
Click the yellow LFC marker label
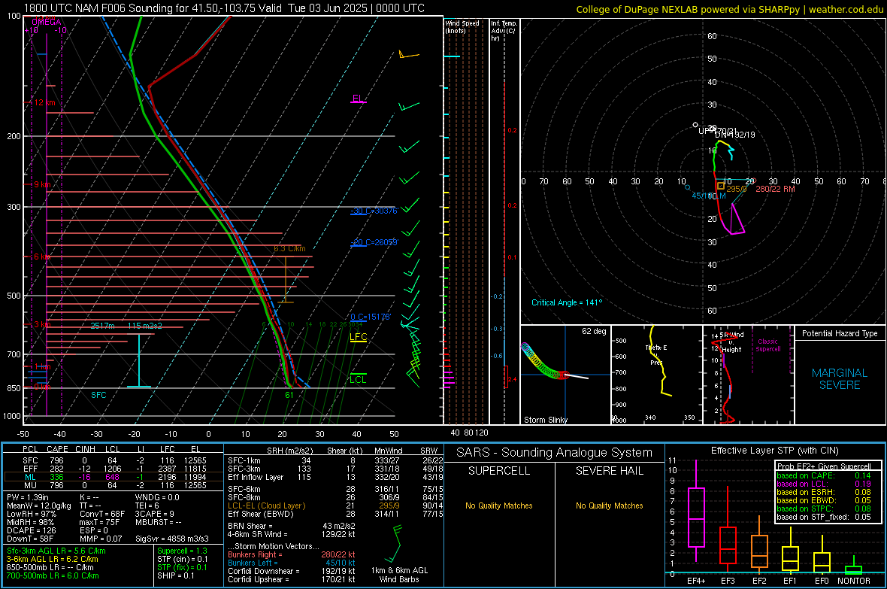[358, 337]
